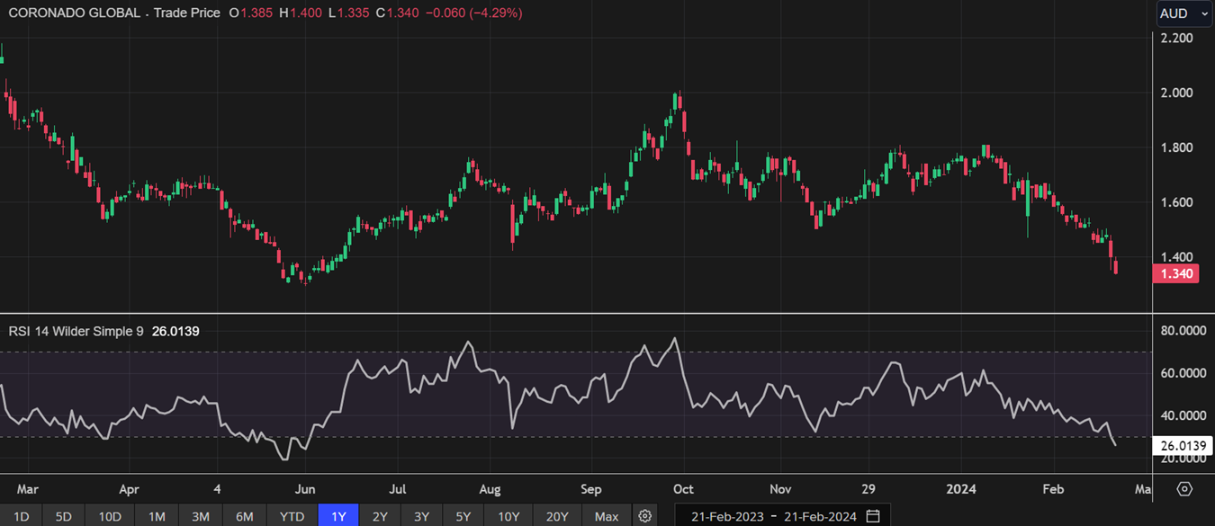This screenshot has height=526, width=1215.
Task: Choose the 10D range button
Action: 110,516
